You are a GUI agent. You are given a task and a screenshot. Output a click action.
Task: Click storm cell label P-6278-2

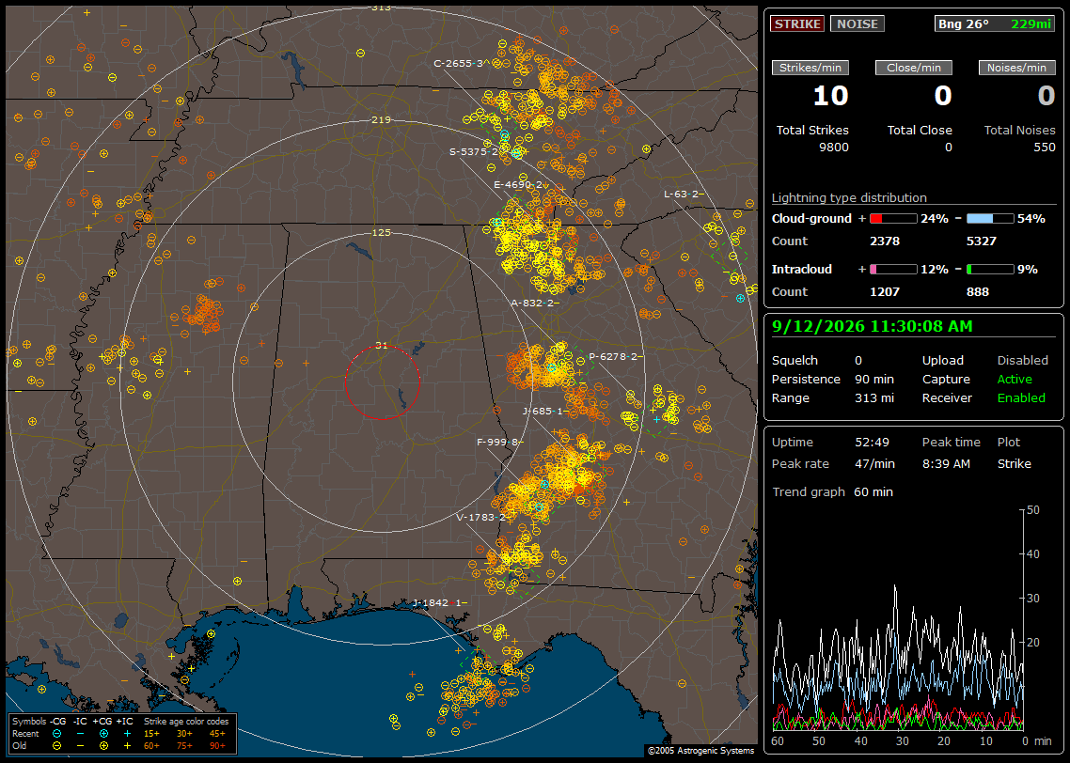pyautogui.click(x=613, y=356)
